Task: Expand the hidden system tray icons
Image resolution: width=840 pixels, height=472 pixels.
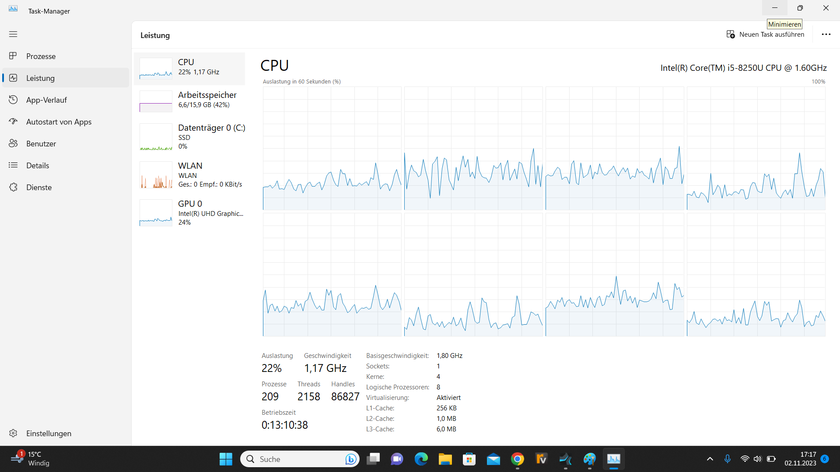Action: tap(710, 459)
